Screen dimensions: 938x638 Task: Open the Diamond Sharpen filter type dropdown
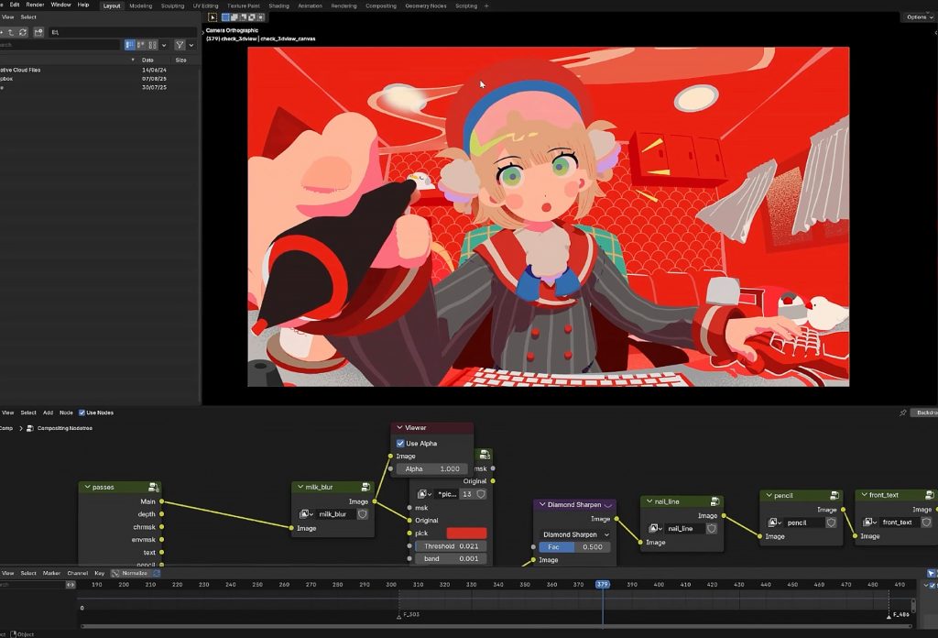coord(575,534)
